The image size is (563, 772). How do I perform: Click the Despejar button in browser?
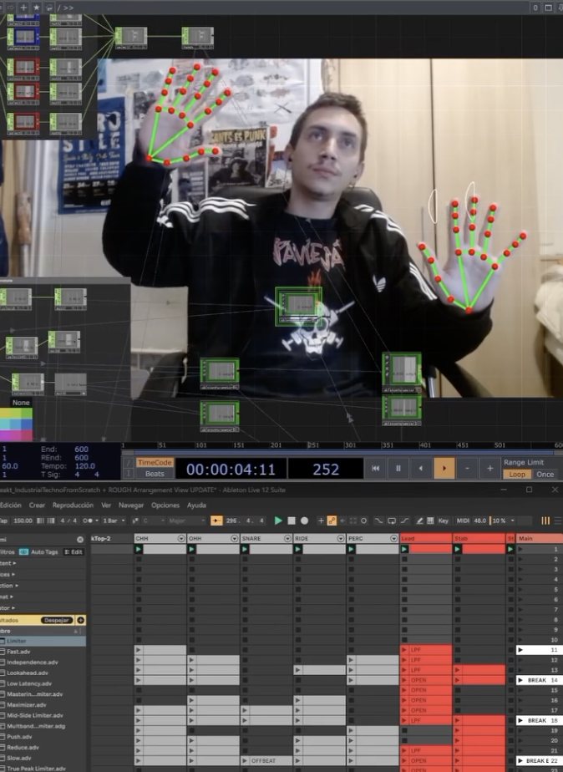tap(56, 620)
